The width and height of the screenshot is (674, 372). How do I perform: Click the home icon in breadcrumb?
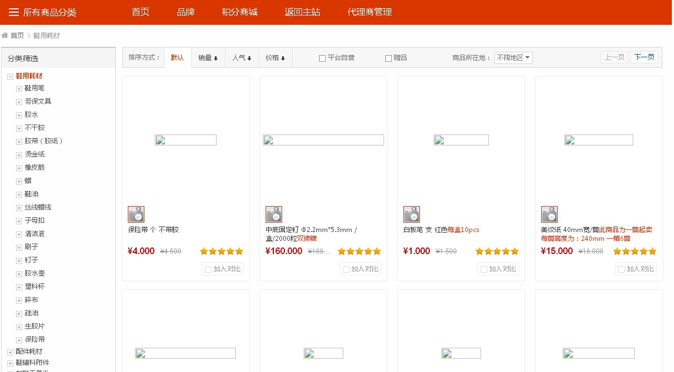click(x=5, y=35)
